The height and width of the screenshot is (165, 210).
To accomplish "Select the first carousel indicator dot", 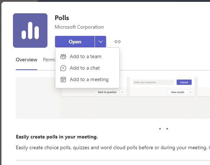I will click(160, 129).
